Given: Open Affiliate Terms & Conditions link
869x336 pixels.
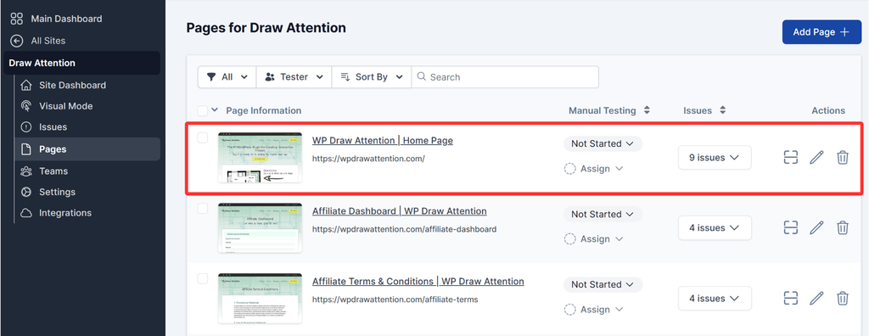Looking at the screenshot, I should pyautogui.click(x=418, y=282).
